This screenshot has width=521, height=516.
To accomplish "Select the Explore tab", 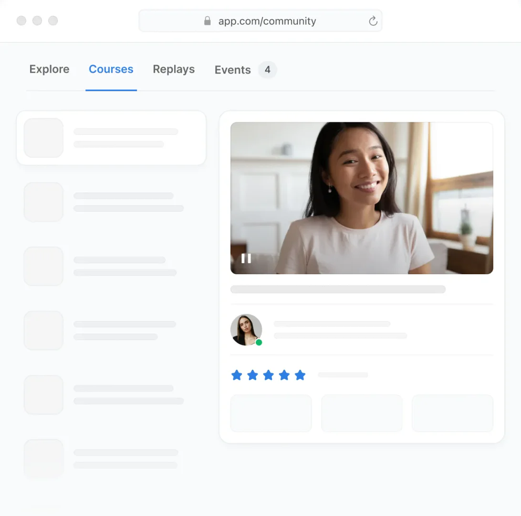I will pos(49,69).
